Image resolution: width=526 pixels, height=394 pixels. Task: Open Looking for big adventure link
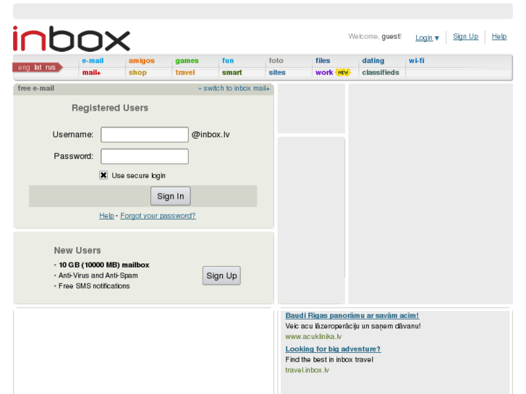pyautogui.click(x=333, y=349)
